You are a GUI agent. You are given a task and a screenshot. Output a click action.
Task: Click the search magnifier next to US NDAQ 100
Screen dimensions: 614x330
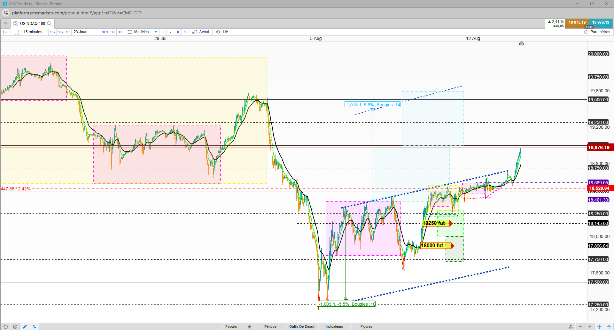[49, 24]
